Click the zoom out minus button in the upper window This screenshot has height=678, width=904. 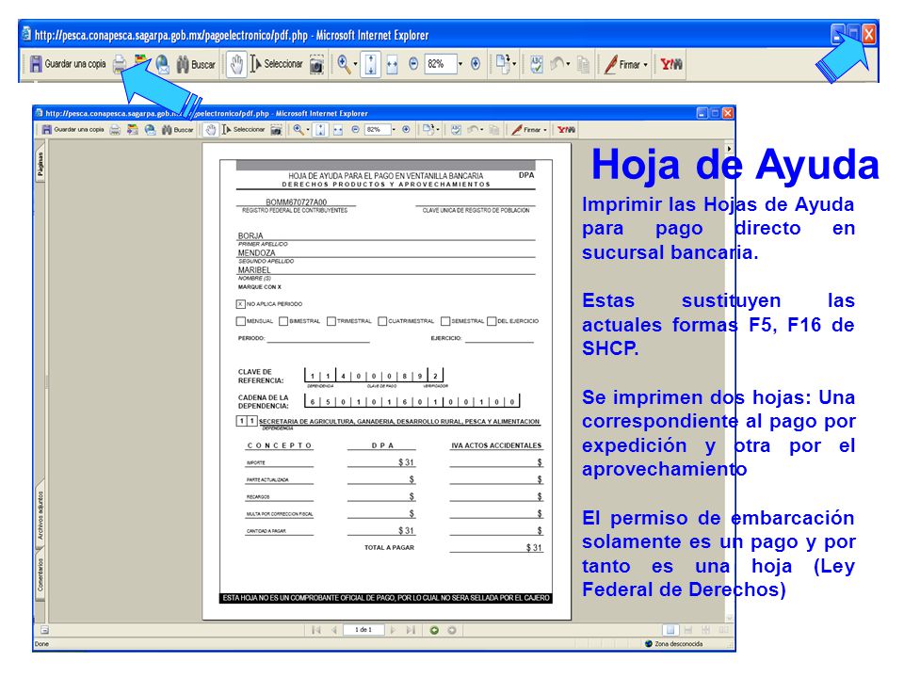[413, 64]
